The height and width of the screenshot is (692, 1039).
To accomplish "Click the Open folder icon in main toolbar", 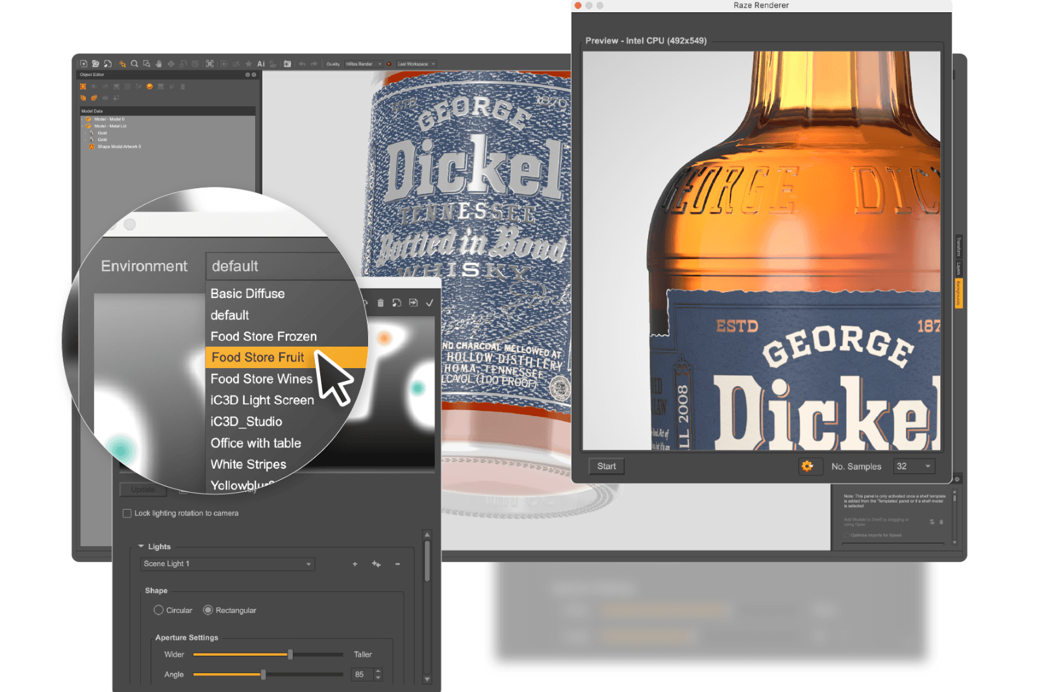I will [95, 64].
